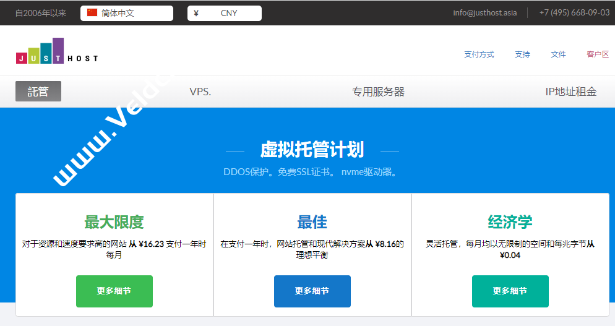615x326 pixels.
Task: Click the 经济学 plan heading
Action: coord(510,222)
